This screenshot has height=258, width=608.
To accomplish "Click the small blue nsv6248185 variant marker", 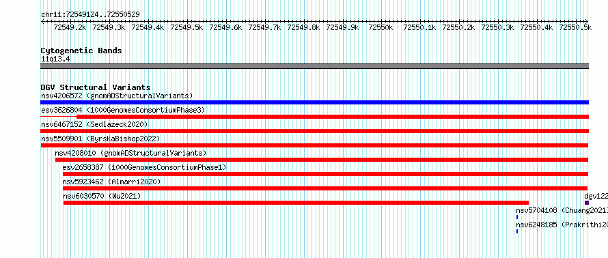I will tap(517, 231).
